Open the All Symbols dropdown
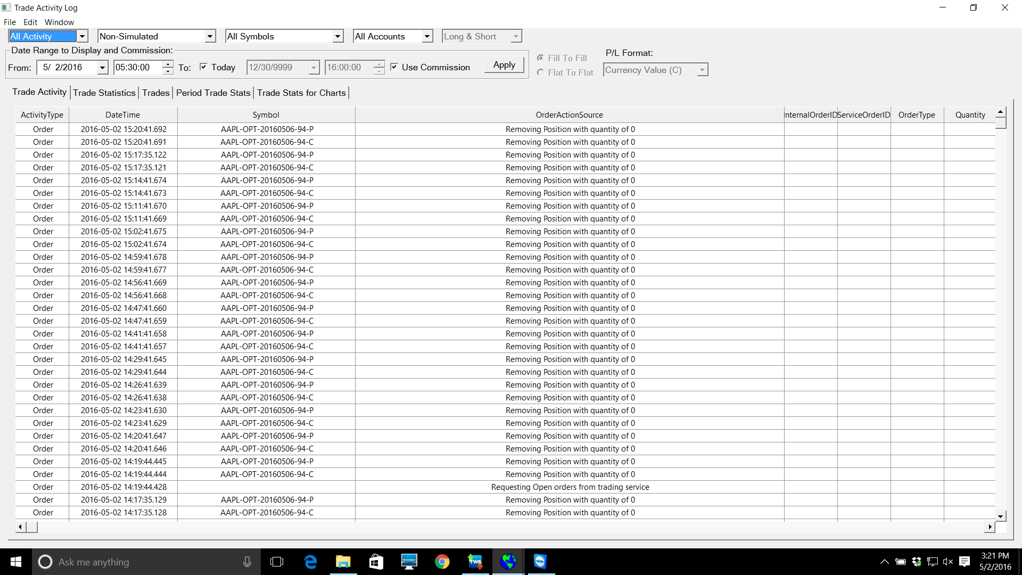Image resolution: width=1022 pixels, height=575 pixels. point(337,36)
